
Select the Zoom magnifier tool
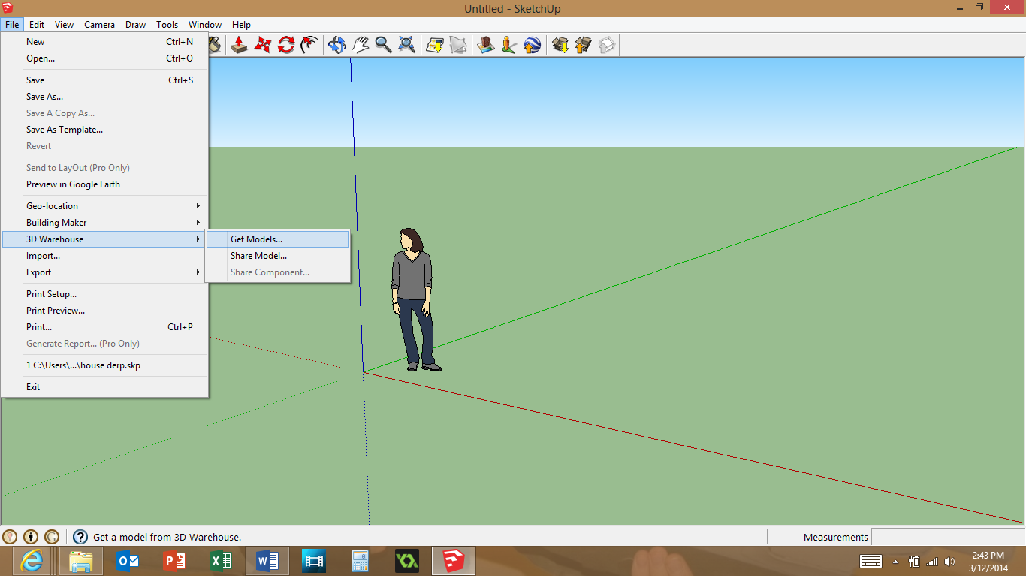coord(383,45)
